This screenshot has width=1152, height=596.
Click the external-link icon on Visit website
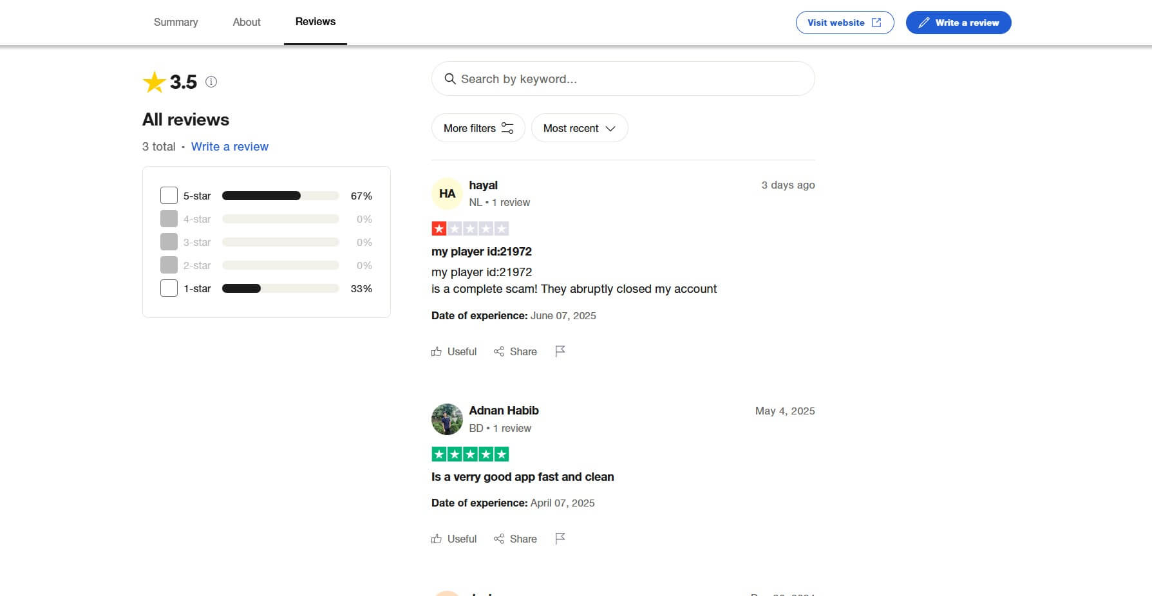pyautogui.click(x=876, y=22)
